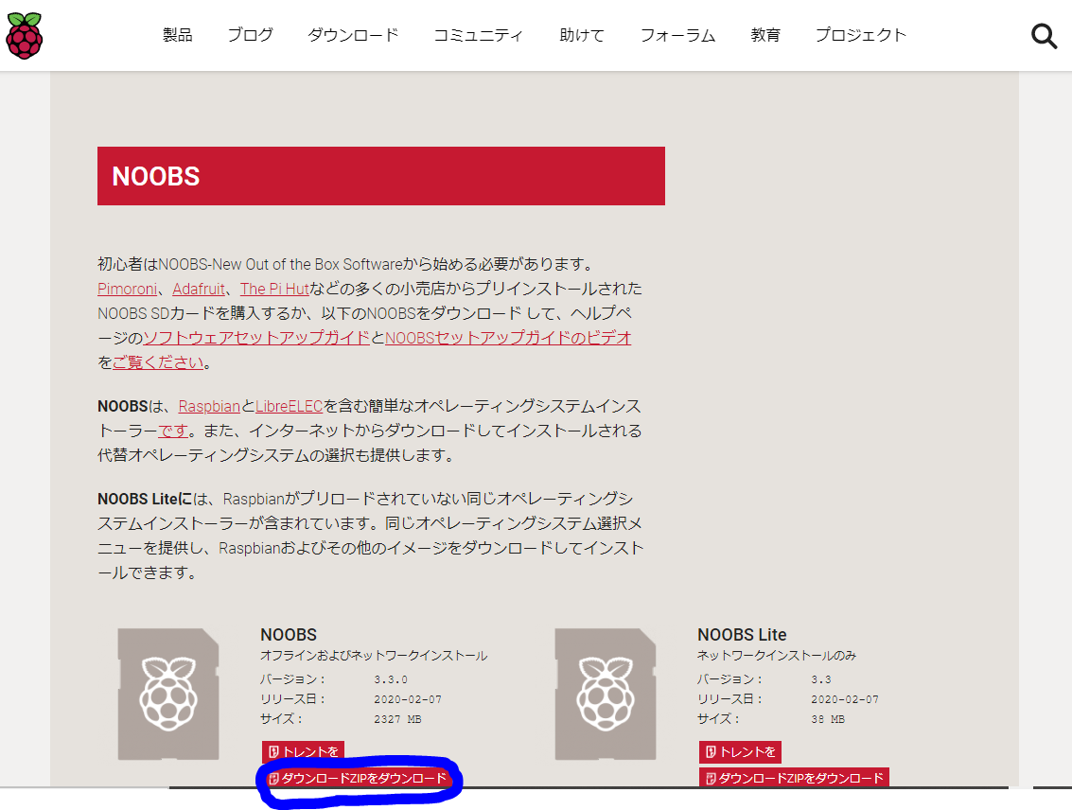This screenshot has height=810, width=1072.
Task: Select プロジェクト in the navigation bar
Action: 860,35
